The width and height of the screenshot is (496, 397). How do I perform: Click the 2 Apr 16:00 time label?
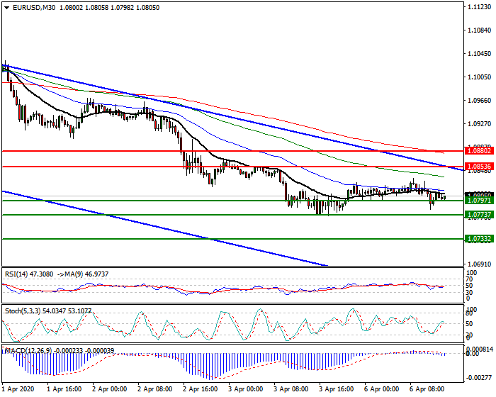pos(201,389)
